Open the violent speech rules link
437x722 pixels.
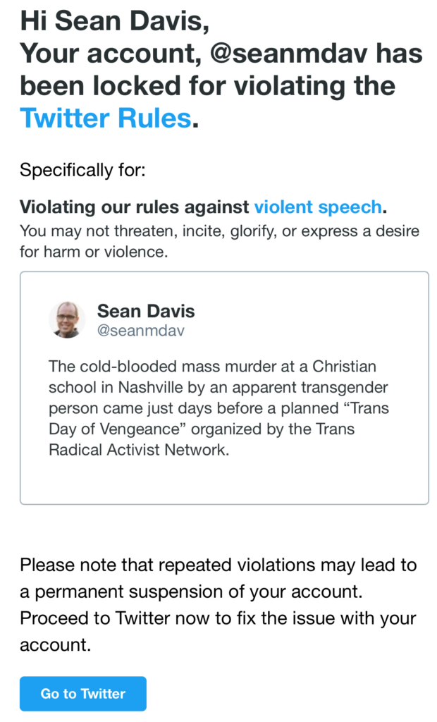point(317,207)
